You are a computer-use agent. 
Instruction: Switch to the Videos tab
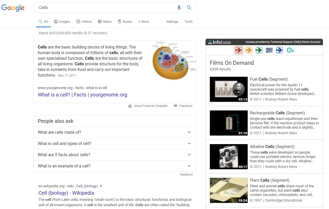click(x=84, y=22)
